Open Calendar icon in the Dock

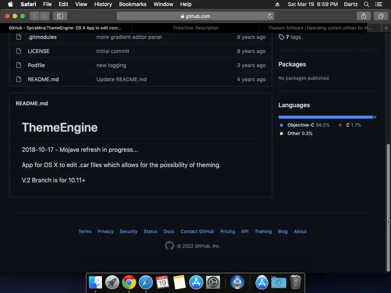click(162, 282)
